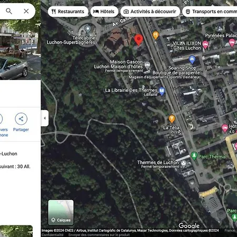This screenshot has height=237, width=237.
Task: Click the VILLA ILIXON Gîtes Luchon label
Action: [x=187, y=46]
